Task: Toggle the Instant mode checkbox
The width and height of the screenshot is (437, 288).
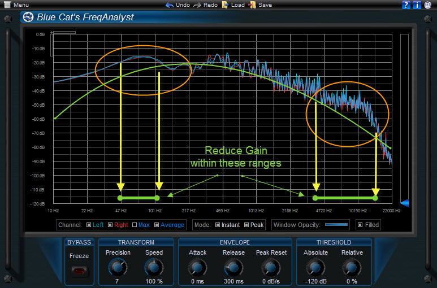Action: click(x=218, y=225)
